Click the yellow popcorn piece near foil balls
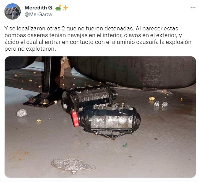Screen dimensions: 199x182 tap(152, 99)
